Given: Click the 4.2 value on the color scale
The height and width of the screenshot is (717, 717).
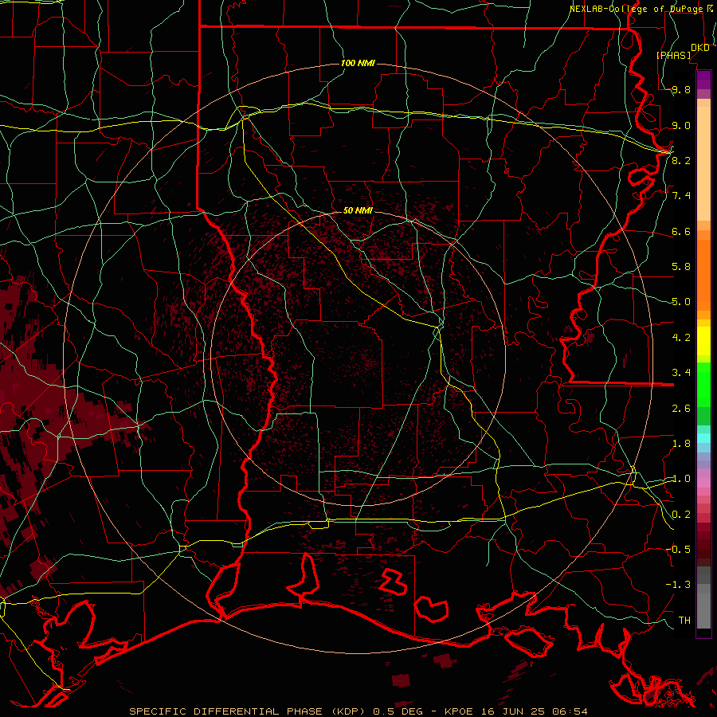Looking at the screenshot, I should pos(681,338).
